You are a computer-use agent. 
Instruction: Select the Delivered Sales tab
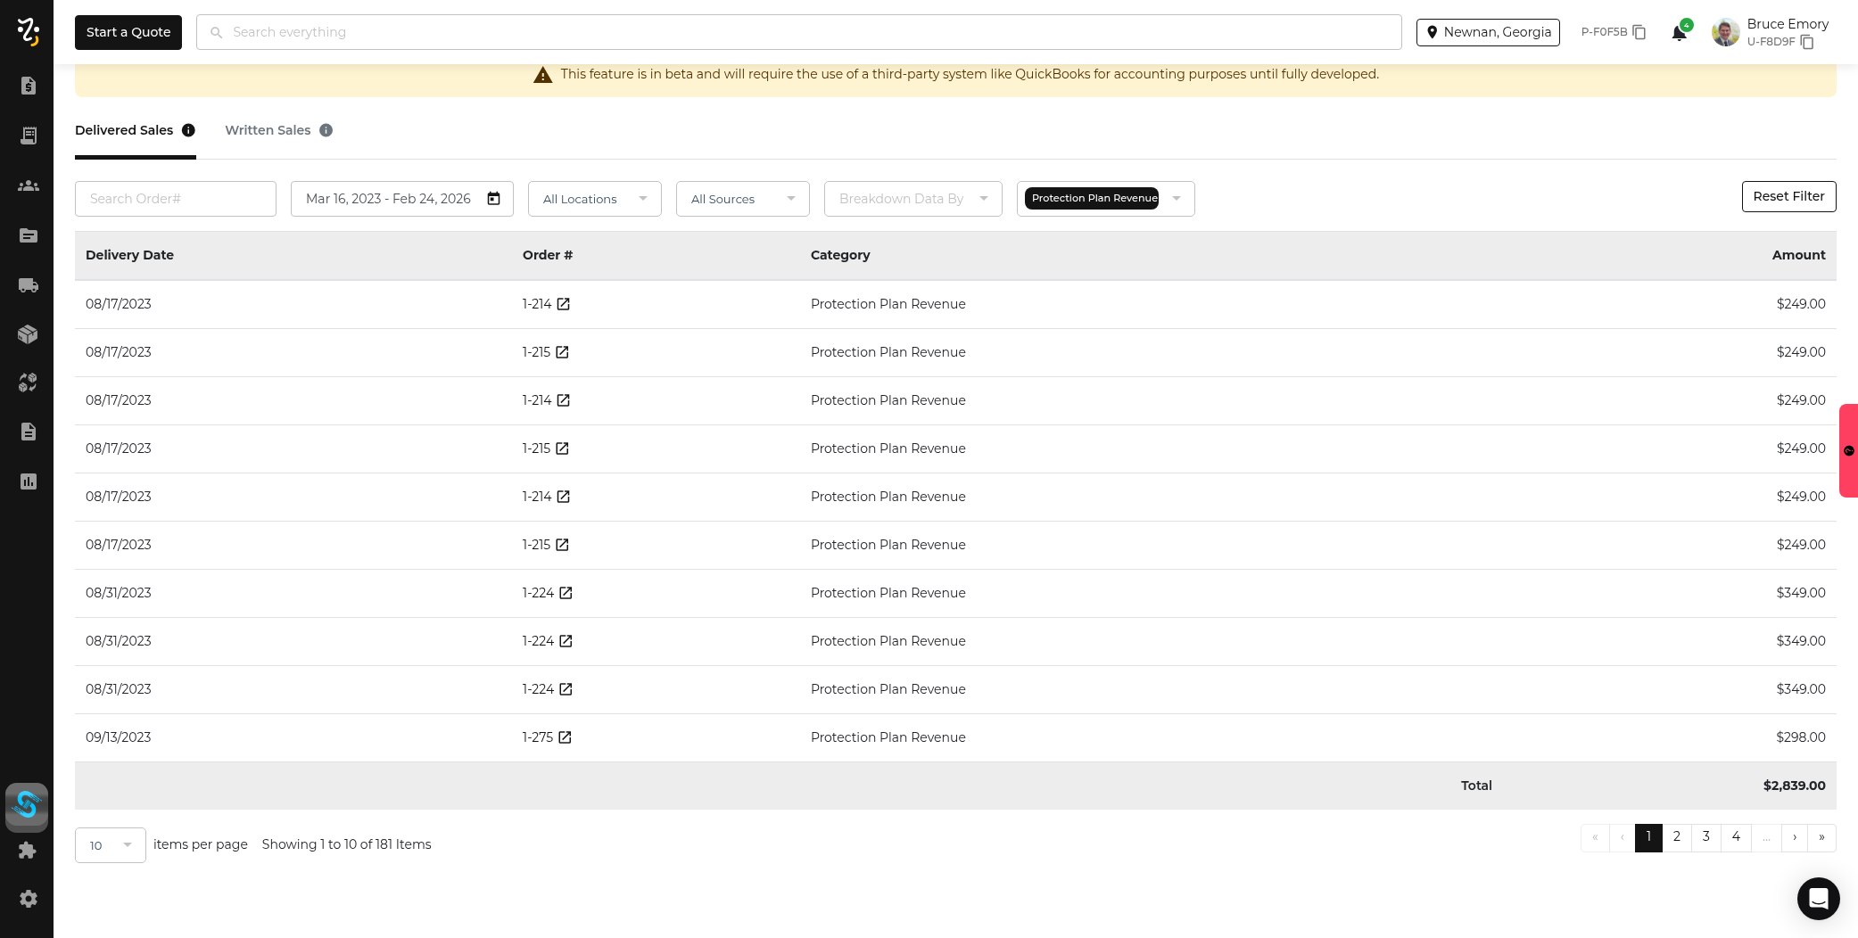pyautogui.click(x=124, y=130)
